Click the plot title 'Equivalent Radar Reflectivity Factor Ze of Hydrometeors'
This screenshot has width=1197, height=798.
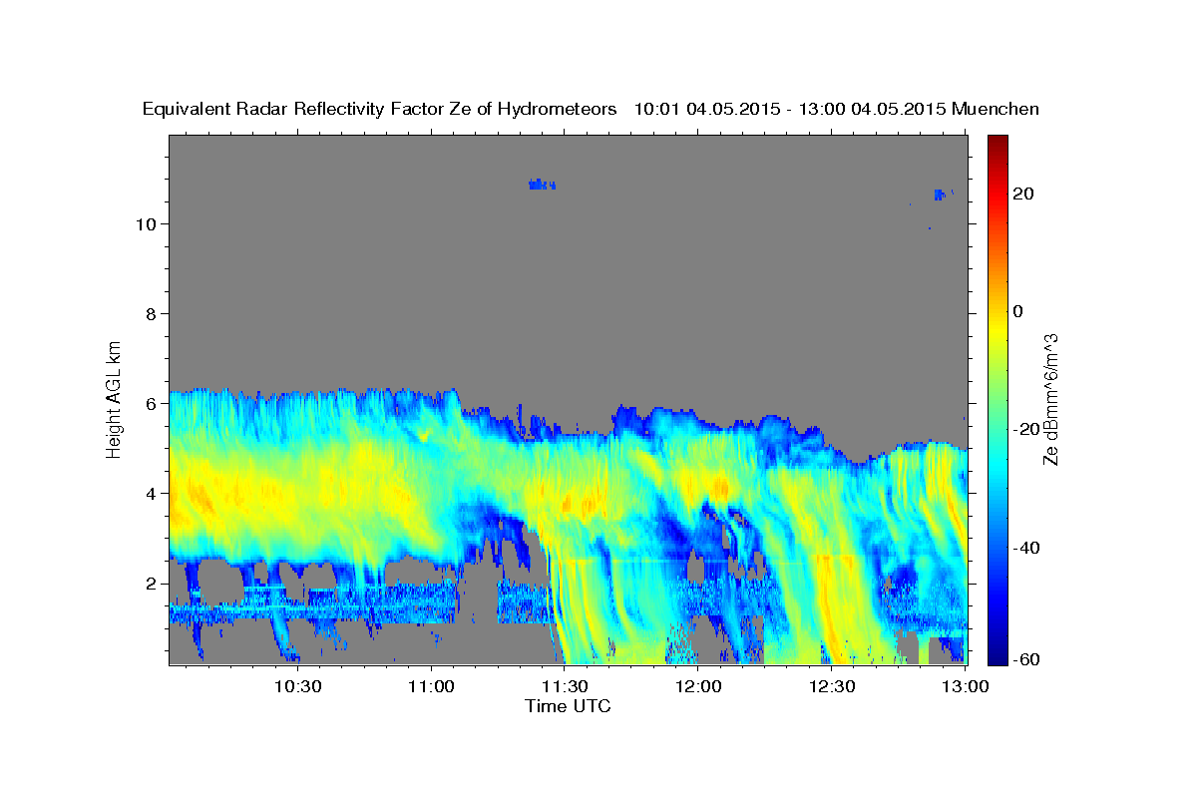coord(380,110)
